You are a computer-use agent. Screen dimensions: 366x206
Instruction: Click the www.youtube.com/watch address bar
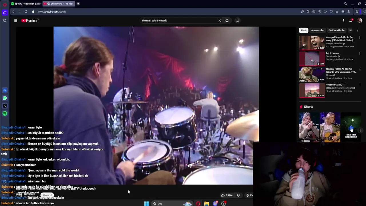[52, 12]
